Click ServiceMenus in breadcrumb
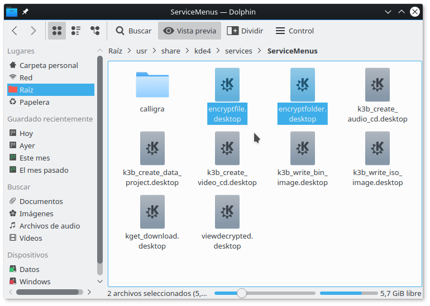The height and width of the screenshot is (306, 430). pos(292,51)
